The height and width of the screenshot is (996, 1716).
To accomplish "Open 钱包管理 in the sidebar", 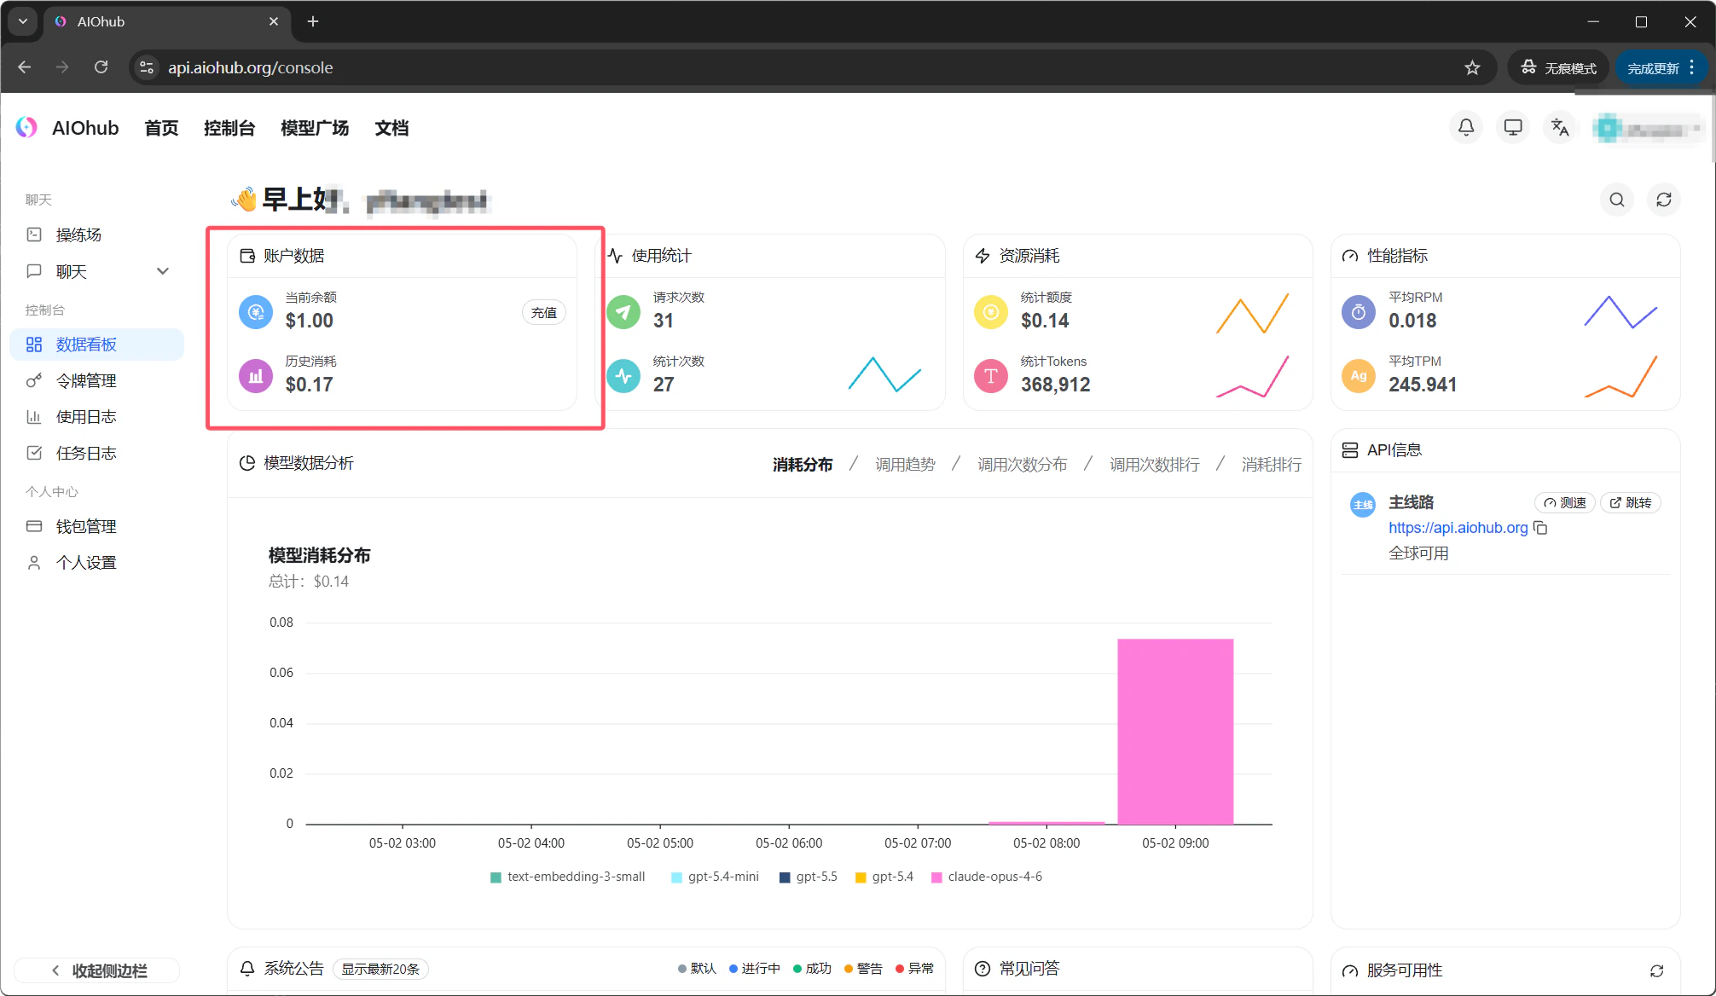I will (x=97, y=526).
